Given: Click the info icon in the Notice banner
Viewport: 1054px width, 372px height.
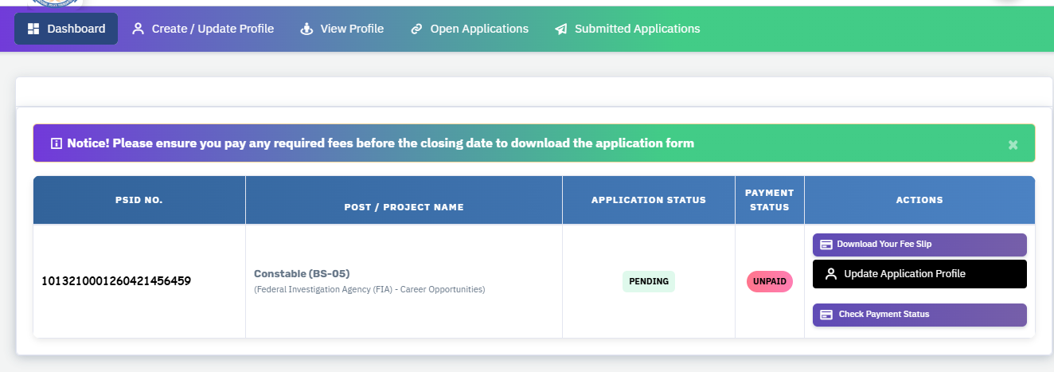Looking at the screenshot, I should point(57,143).
